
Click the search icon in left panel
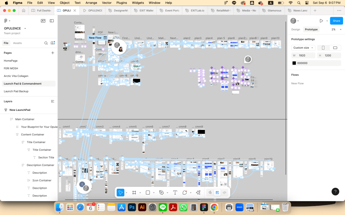click(46, 43)
